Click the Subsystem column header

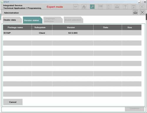tap(42, 28)
